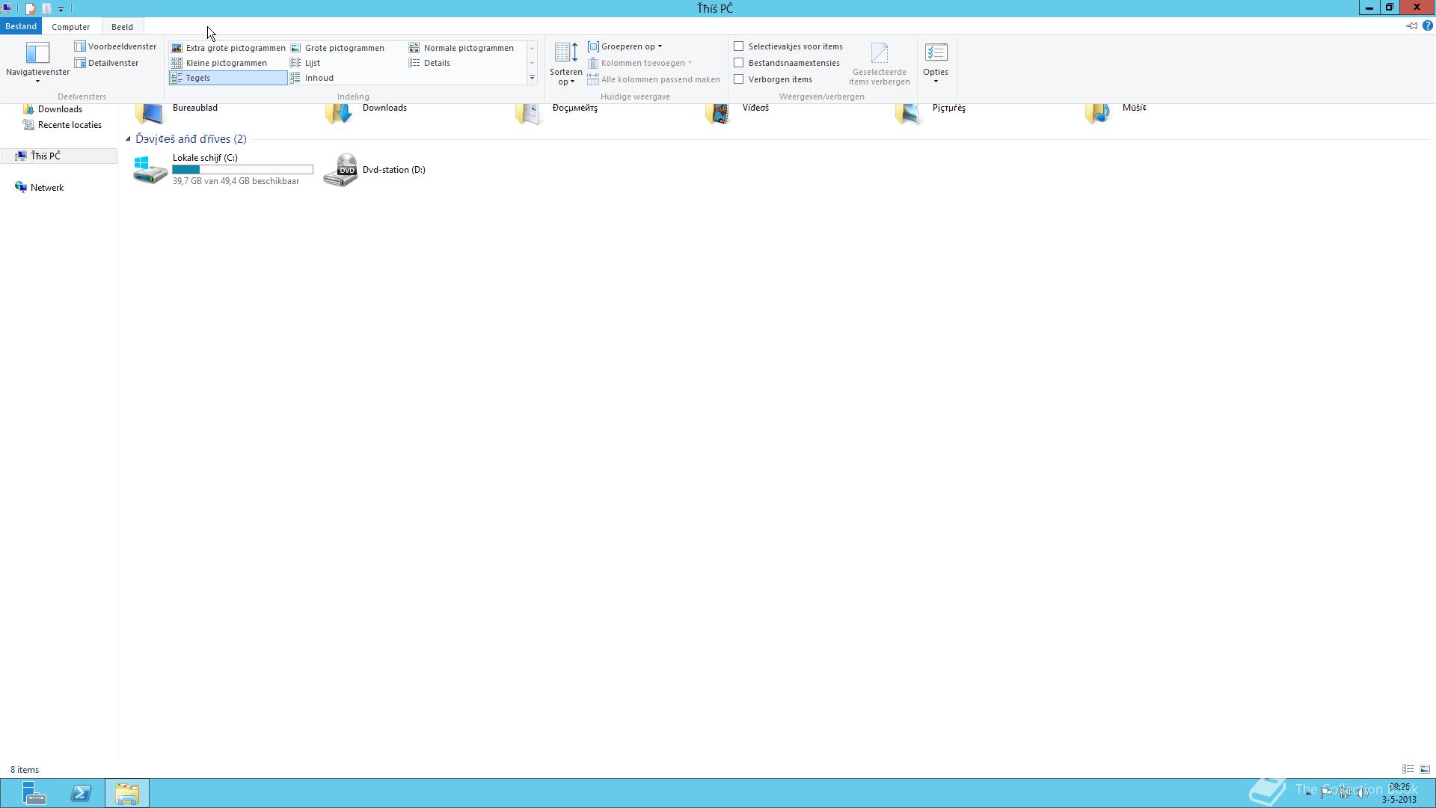Show Verborgen items checkbox
The width and height of the screenshot is (1436, 808).
coord(739,79)
